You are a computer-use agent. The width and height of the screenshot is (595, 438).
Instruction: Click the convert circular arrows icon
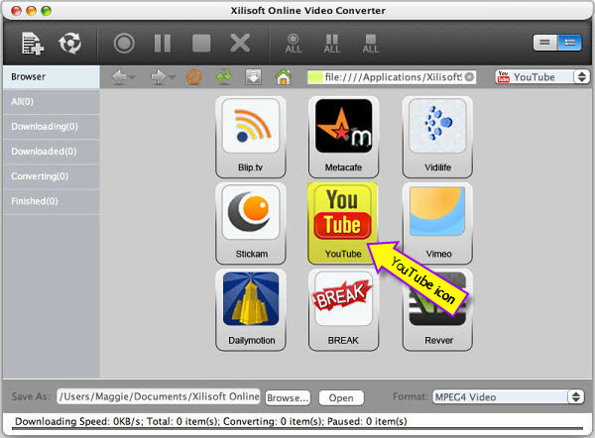(x=69, y=43)
